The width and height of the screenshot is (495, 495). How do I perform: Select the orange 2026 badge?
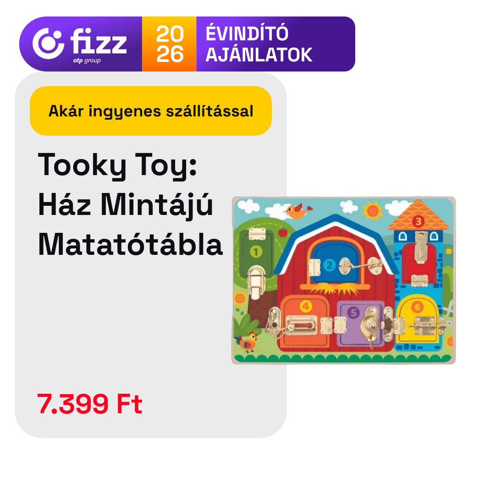(169, 44)
